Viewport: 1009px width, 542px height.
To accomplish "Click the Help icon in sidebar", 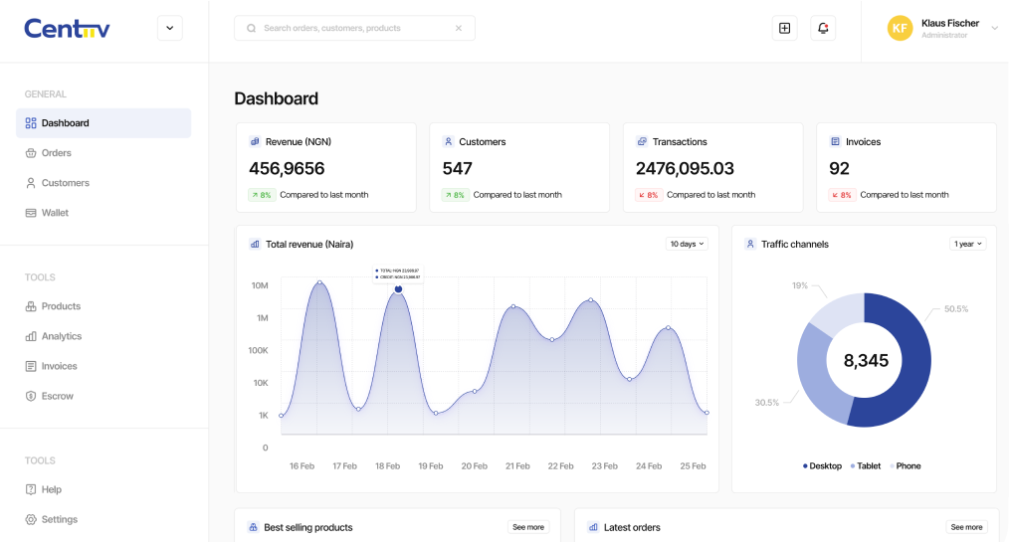I will pyautogui.click(x=31, y=489).
